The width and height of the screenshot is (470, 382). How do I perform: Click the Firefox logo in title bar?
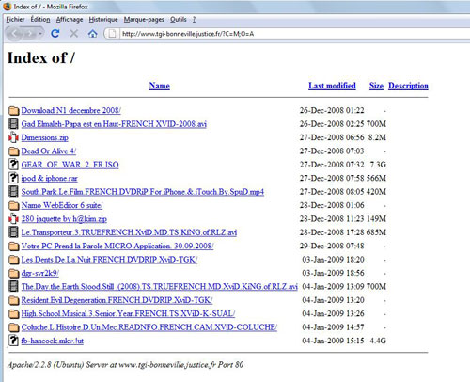tap(8, 6)
